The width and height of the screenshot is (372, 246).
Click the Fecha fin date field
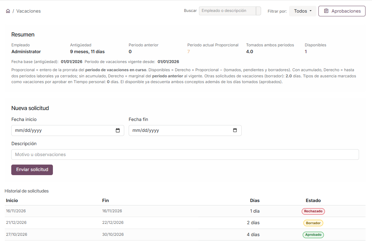tap(185, 130)
